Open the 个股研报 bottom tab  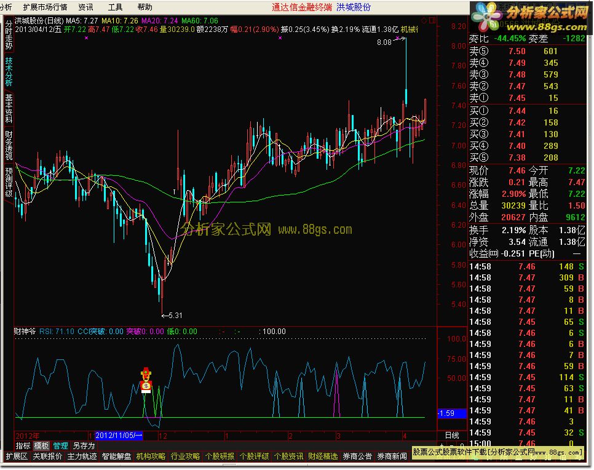click(x=220, y=456)
